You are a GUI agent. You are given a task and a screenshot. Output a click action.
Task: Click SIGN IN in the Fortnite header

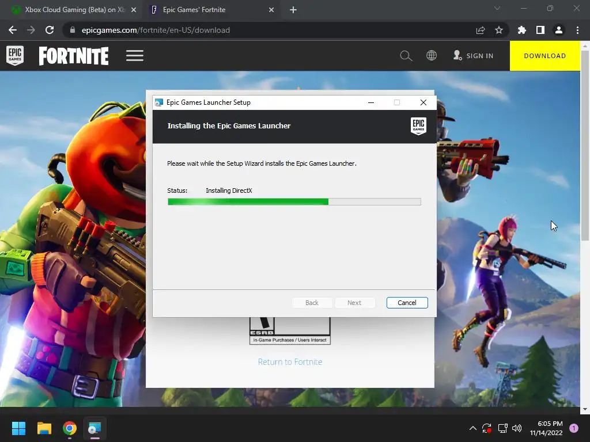474,56
